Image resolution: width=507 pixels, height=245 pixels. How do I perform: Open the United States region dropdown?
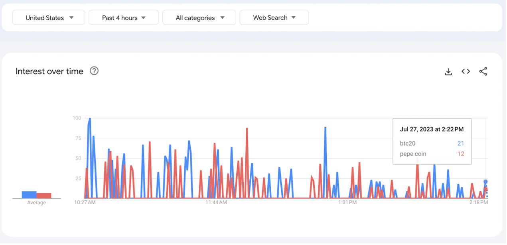point(49,18)
